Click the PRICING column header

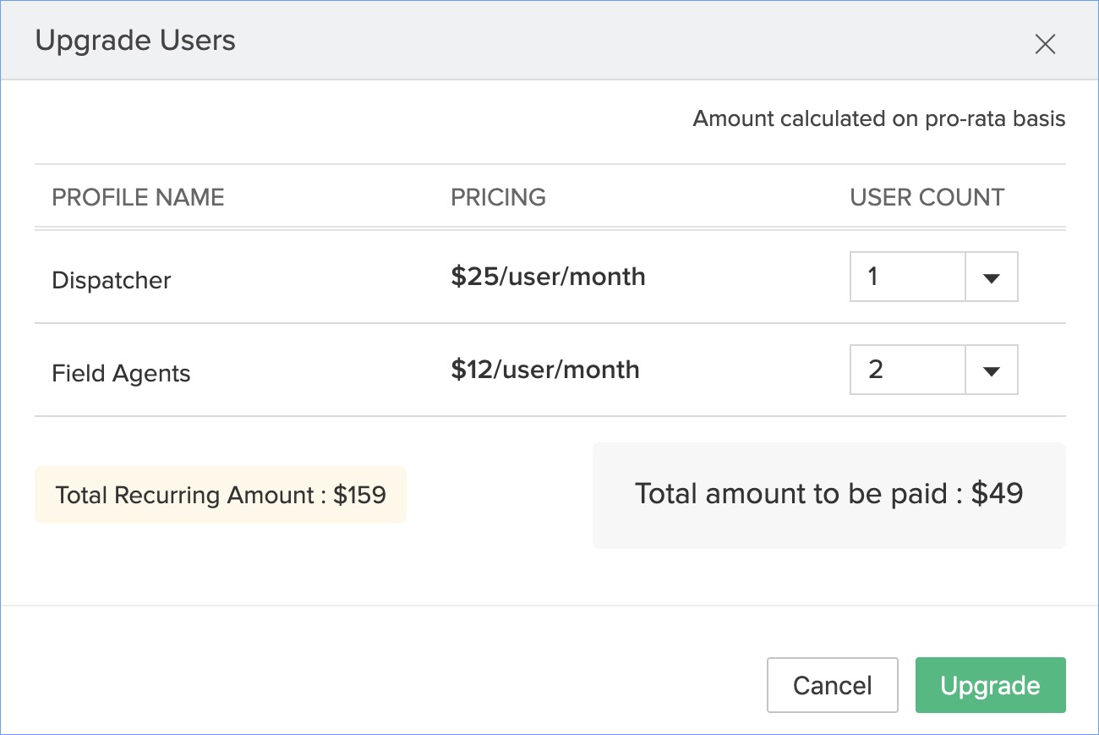point(498,197)
